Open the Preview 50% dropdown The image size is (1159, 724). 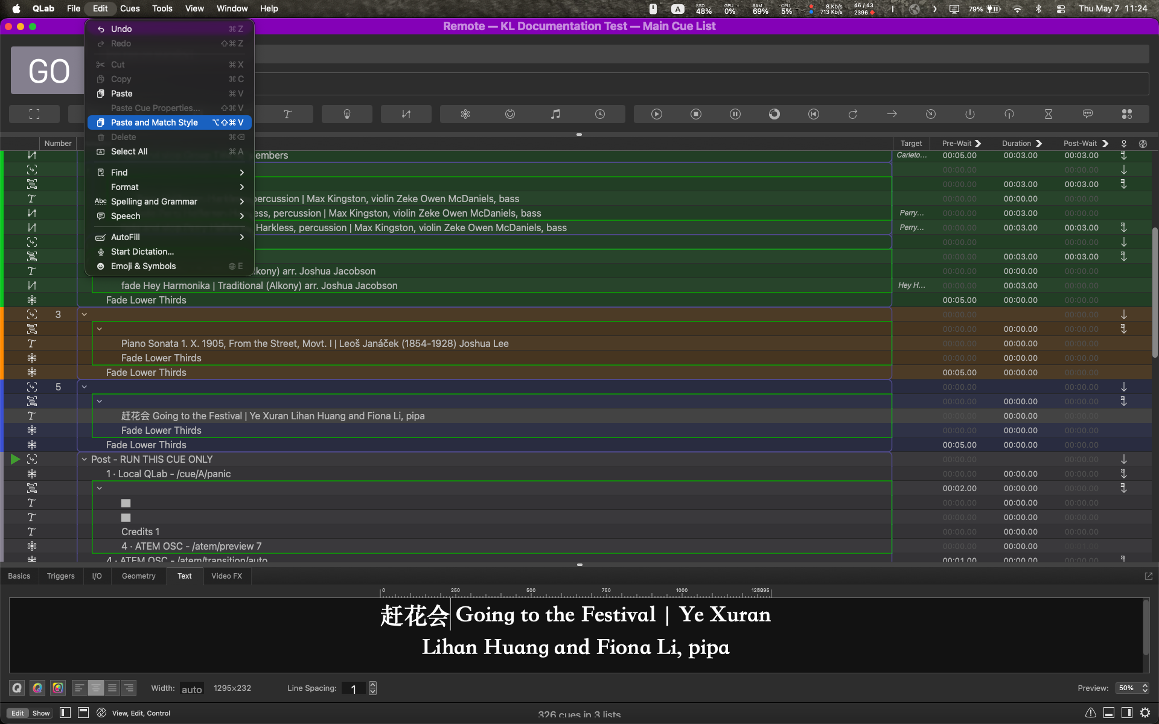(1132, 688)
